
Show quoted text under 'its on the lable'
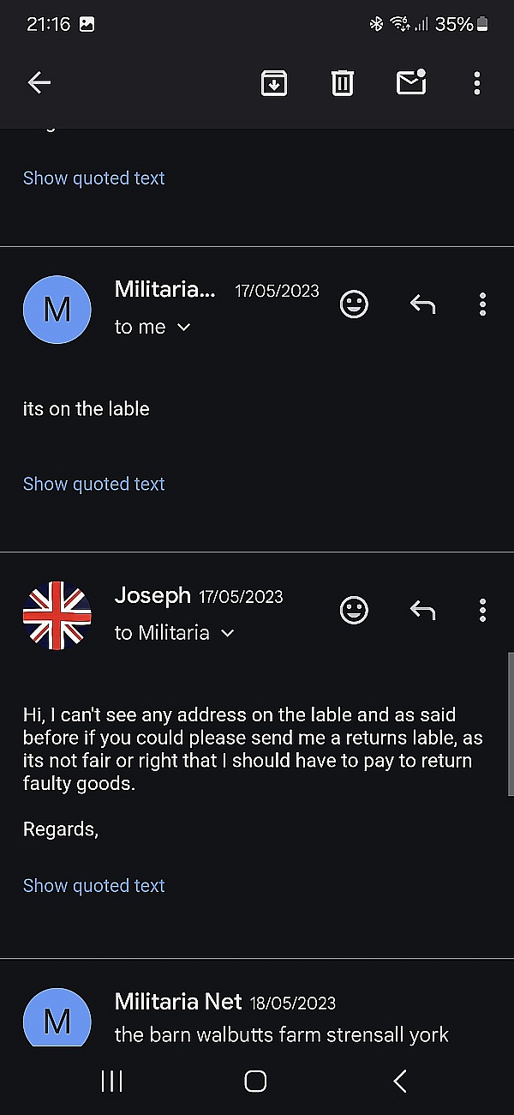coord(93,484)
